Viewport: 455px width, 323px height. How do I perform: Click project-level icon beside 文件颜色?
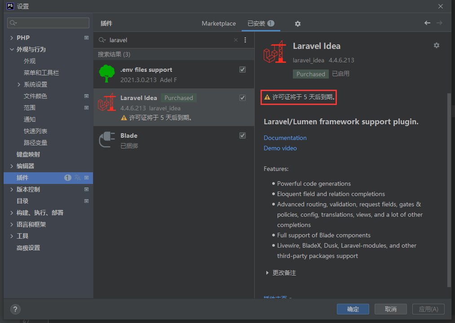[86, 96]
